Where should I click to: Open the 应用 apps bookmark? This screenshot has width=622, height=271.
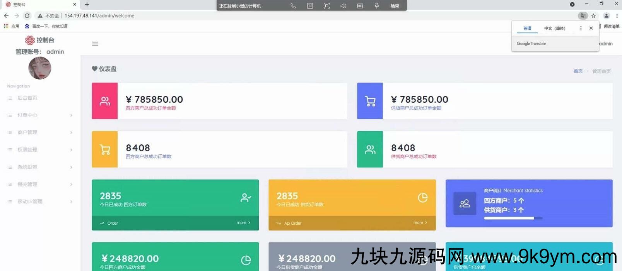(12, 26)
